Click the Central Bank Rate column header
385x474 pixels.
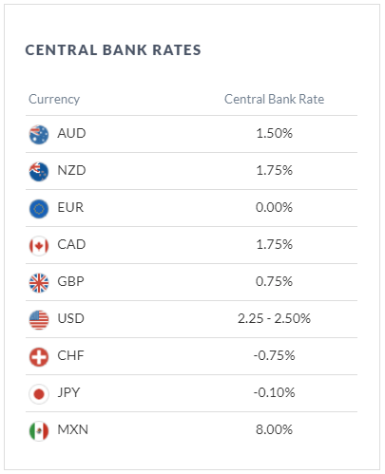click(274, 99)
